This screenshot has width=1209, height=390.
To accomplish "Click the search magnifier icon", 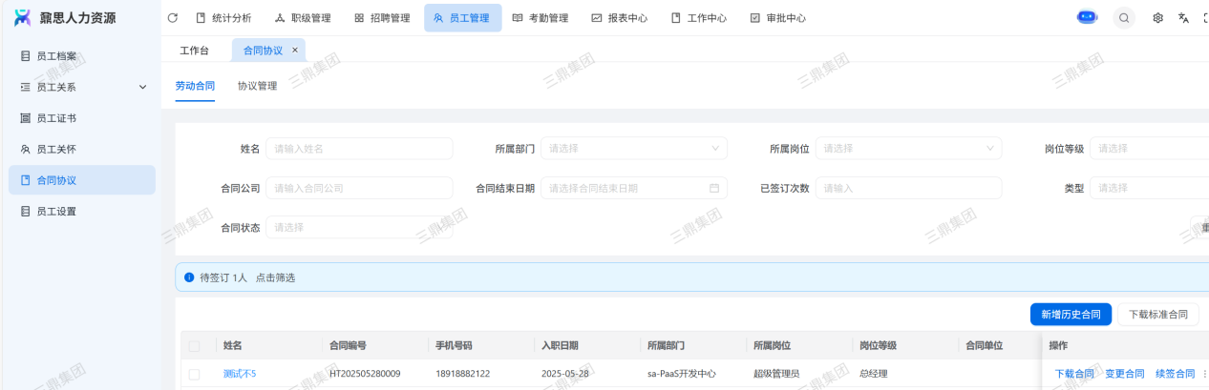I will pos(1124,18).
